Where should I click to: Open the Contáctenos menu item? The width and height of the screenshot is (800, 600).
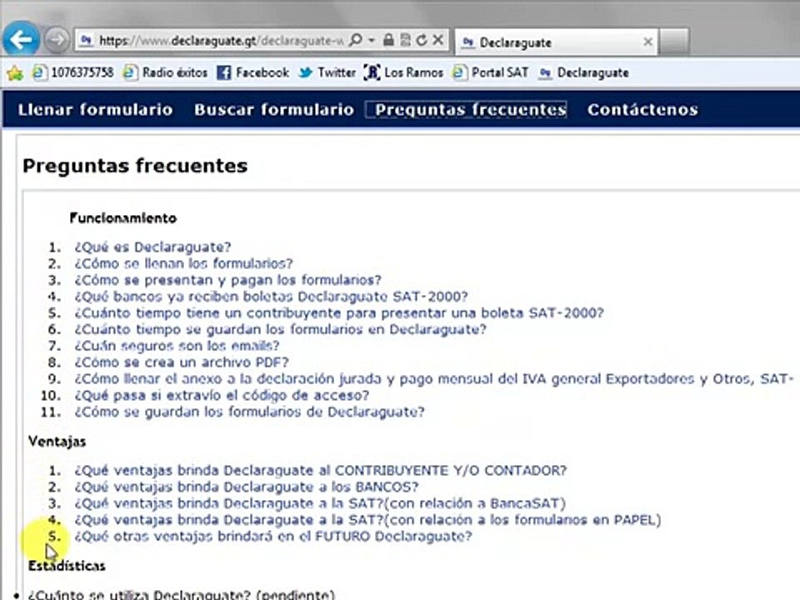pyautogui.click(x=642, y=109)
